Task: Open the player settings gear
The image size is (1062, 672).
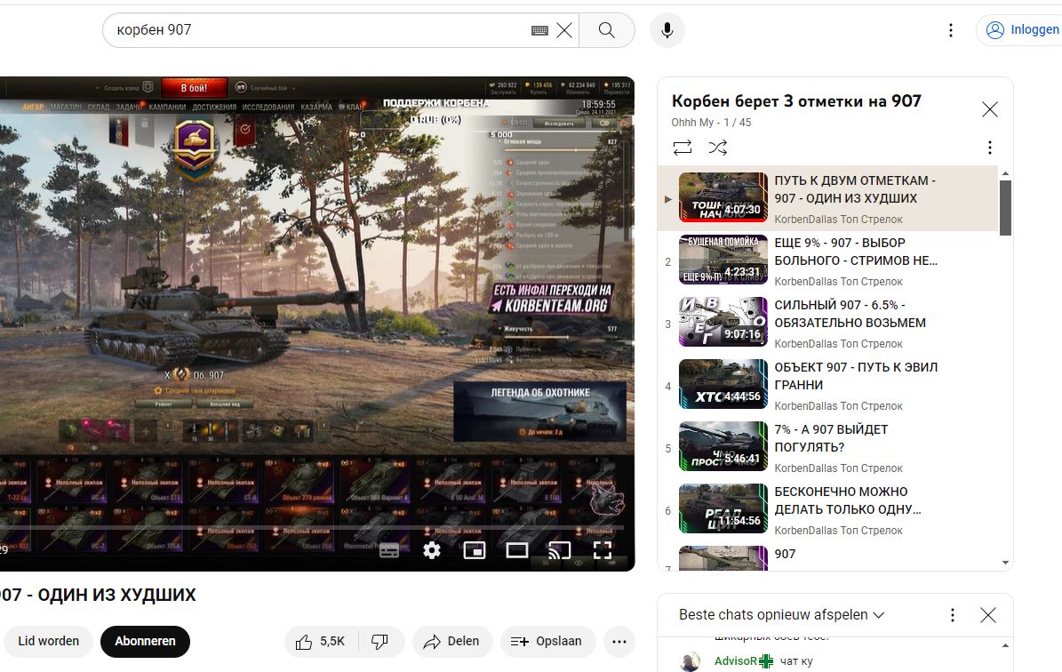Action: 431,550
